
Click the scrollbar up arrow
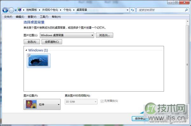click(187, 21)
